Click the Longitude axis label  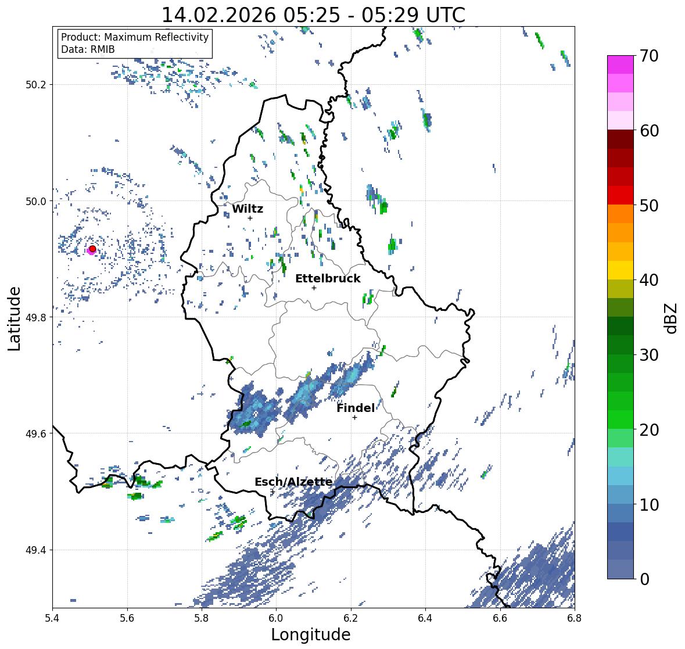[x=311, y=634]
